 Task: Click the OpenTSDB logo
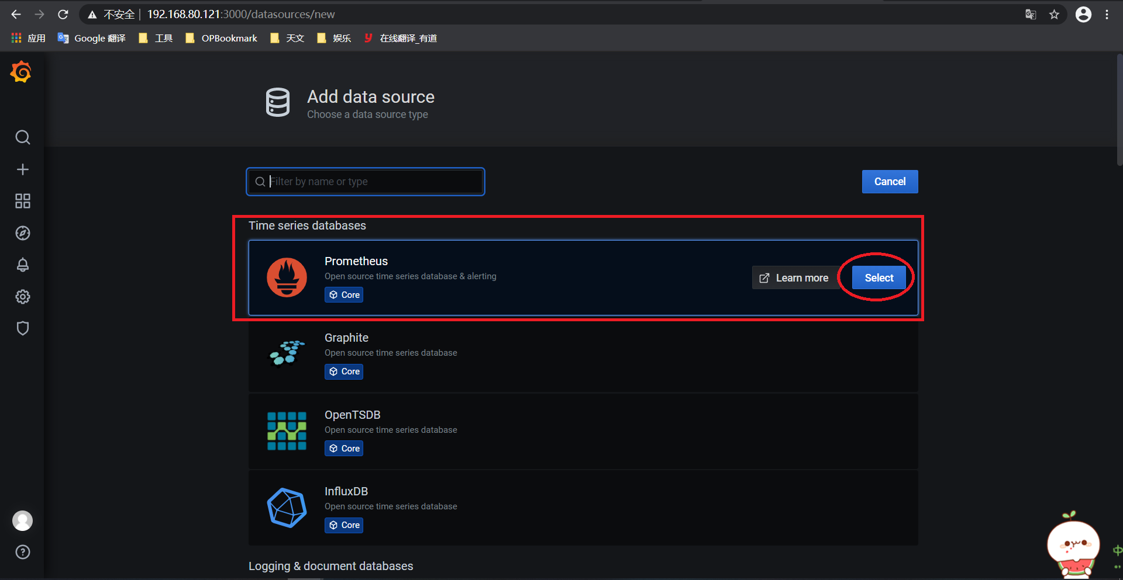(287, 431)
